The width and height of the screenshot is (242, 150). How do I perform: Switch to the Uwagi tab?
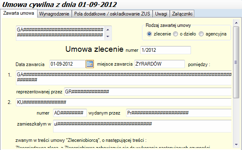(x=161, y=14)
